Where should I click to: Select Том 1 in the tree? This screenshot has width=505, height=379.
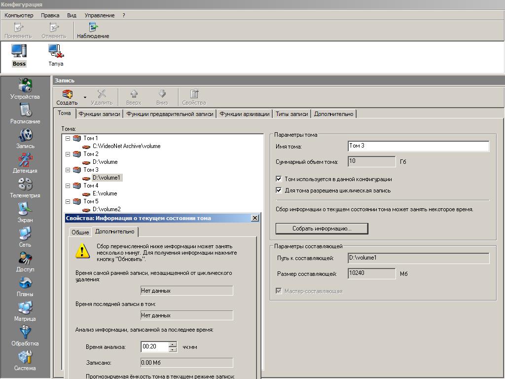click(x=91, y=138)
